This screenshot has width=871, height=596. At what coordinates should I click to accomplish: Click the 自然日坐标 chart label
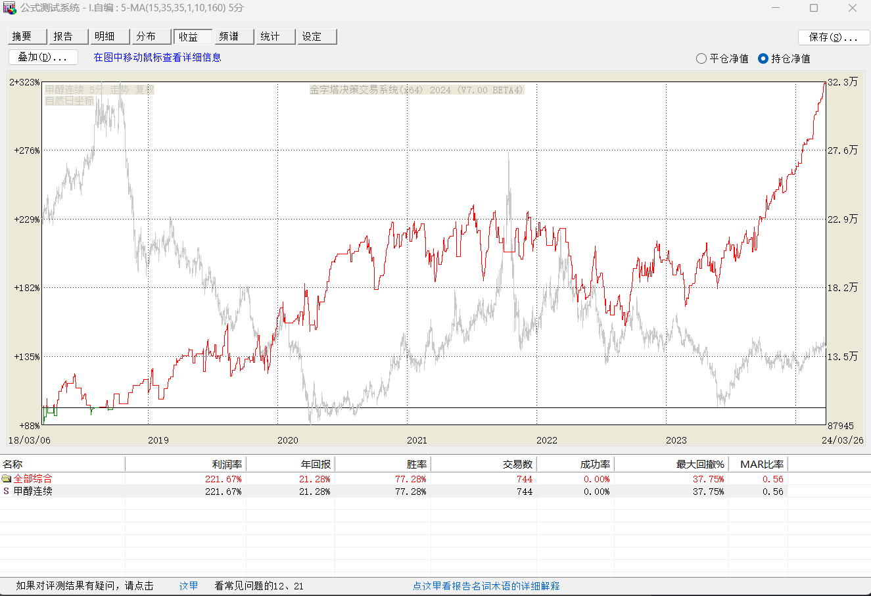coord(69,101)
